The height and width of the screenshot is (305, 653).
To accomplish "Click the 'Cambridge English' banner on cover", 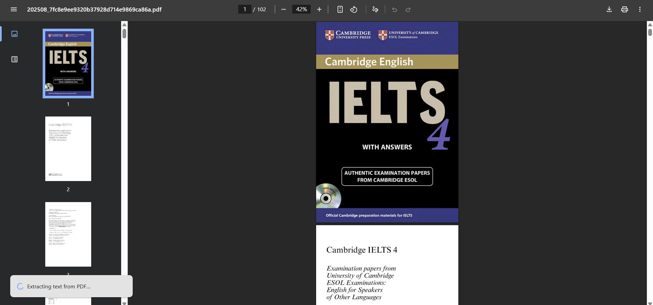I will coord(387,62).
